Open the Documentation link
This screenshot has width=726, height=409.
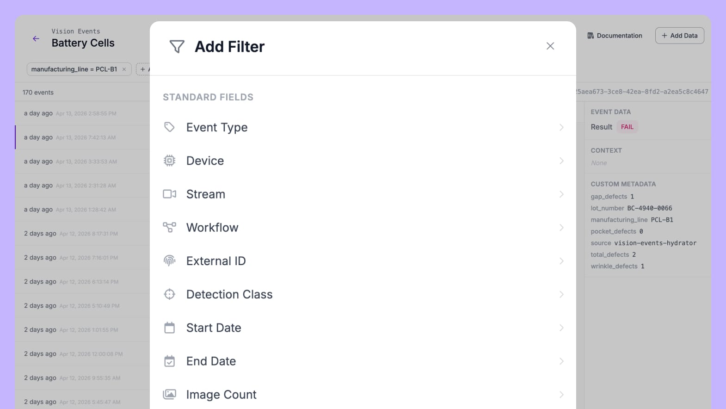(x=615, y=36)
